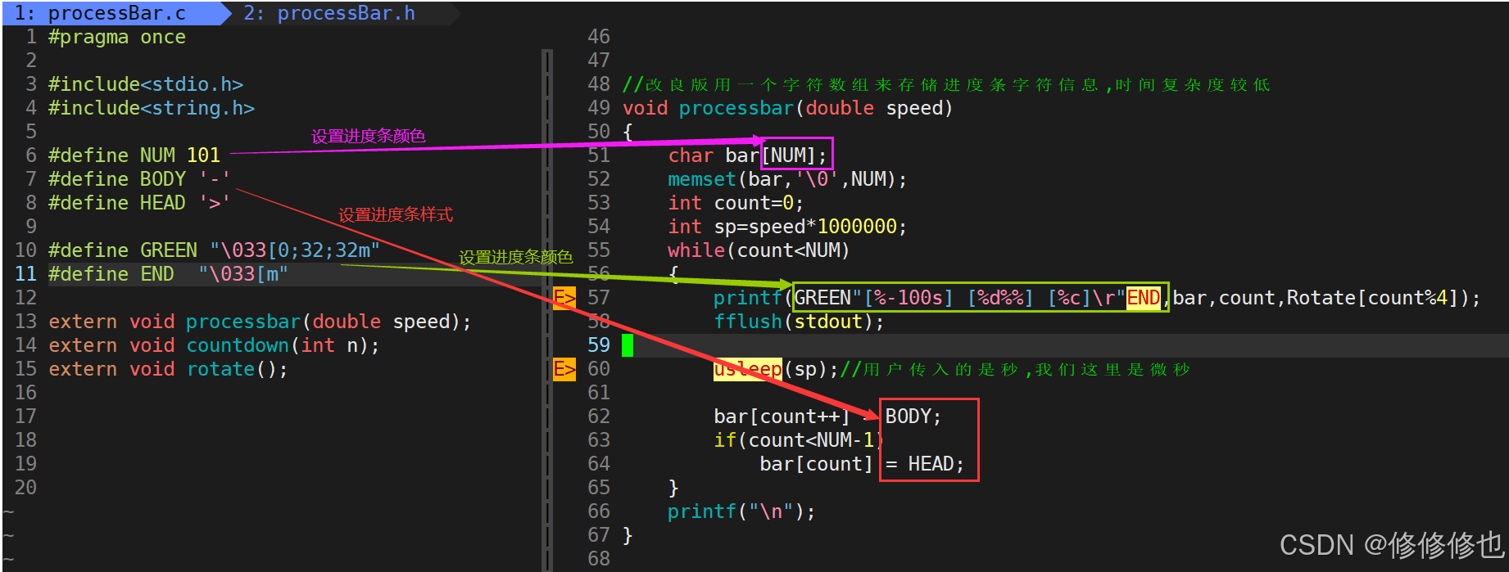Click line number 68 in the right pane
Screen dimensions: 1509x572
click(x=599, y=559)
